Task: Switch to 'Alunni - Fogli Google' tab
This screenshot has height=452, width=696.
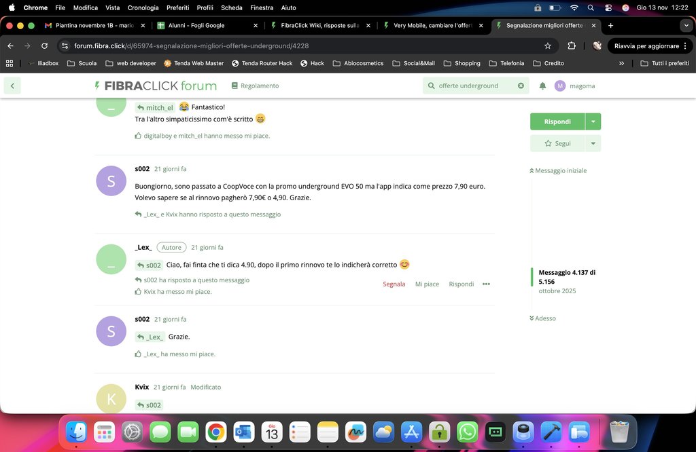Action: 208,25
